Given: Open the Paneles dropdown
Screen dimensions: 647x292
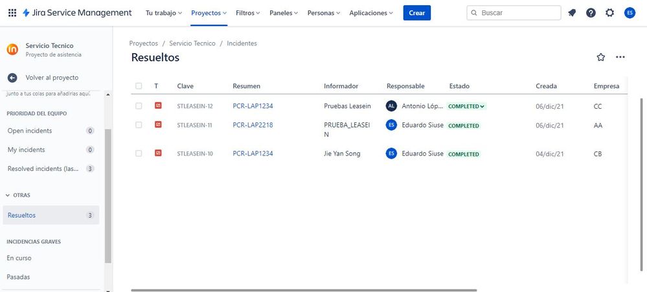Looking at the screenshot, I should pos(284,13).
